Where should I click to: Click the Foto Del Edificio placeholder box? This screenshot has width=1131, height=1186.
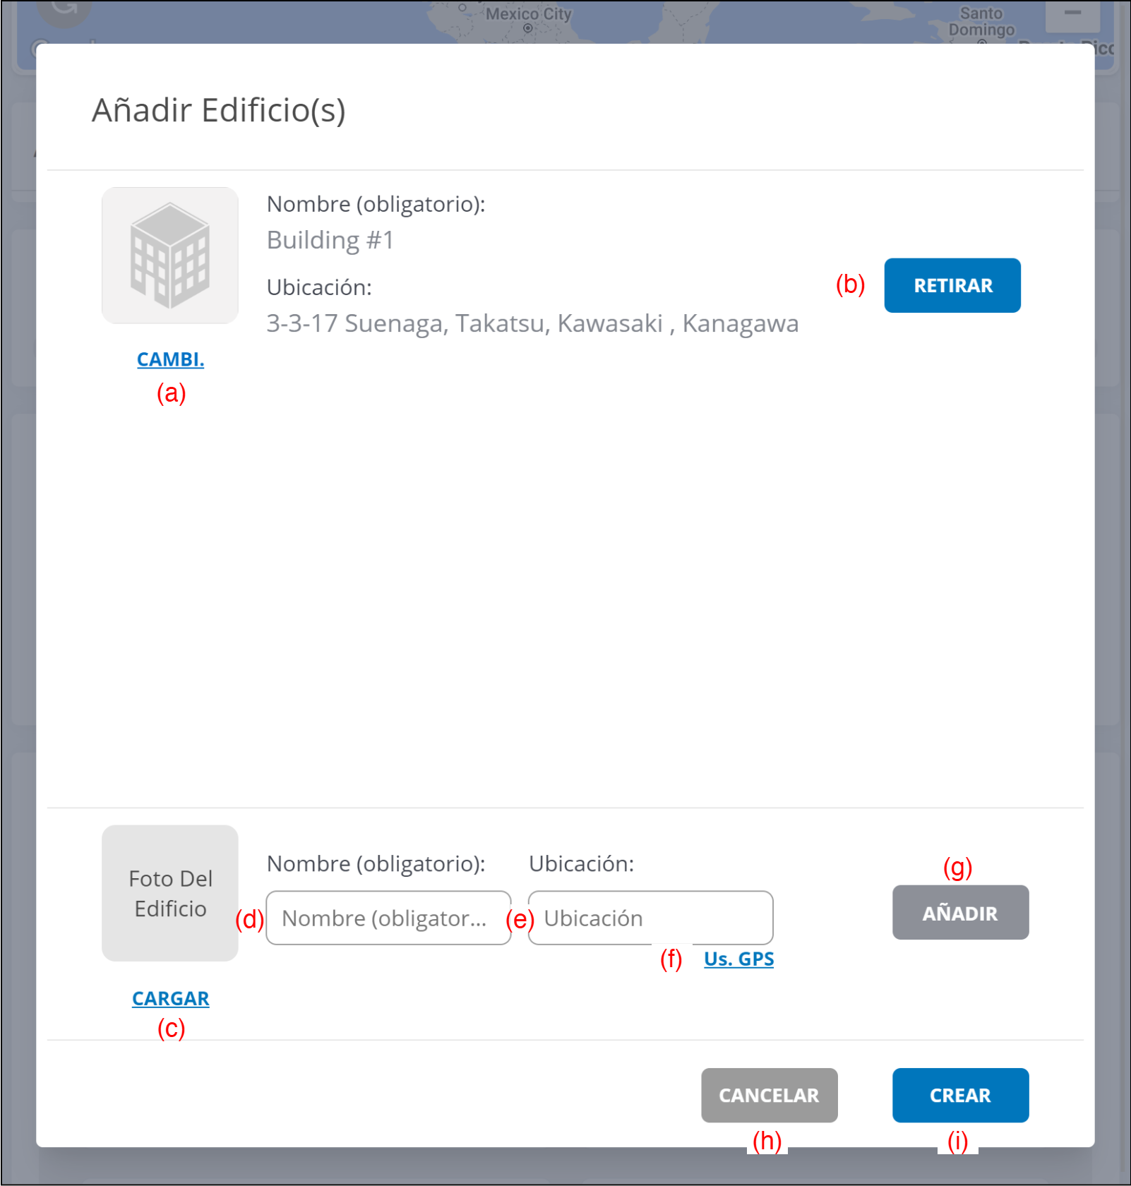point(170,893)
